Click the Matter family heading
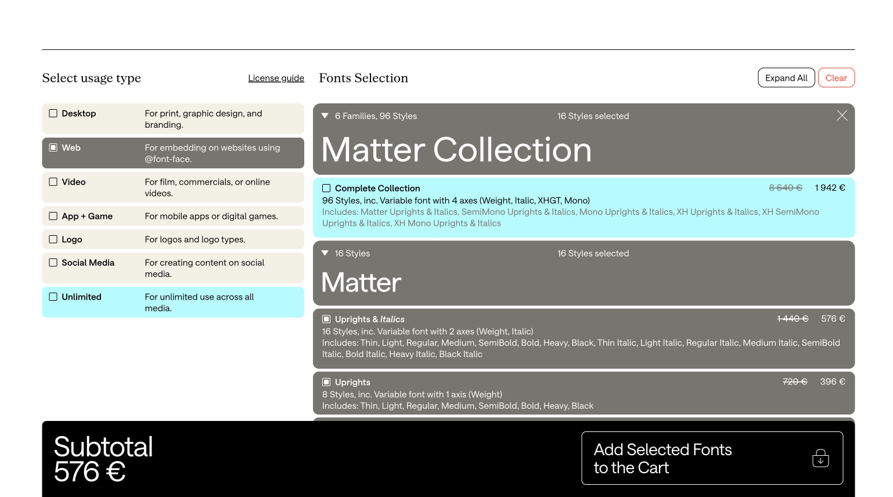Screen dimensions: 893x497 click(x=361, y=283)
